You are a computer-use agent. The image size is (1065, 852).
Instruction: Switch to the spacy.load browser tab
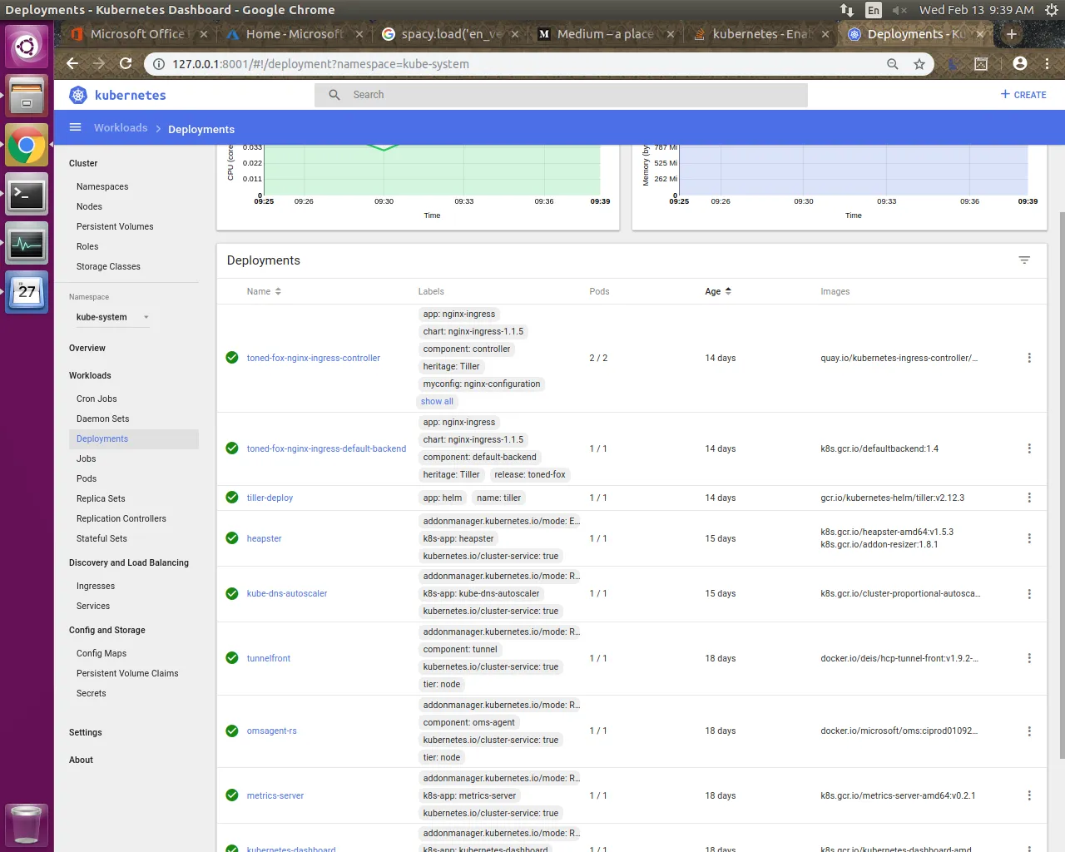point(450,34)
